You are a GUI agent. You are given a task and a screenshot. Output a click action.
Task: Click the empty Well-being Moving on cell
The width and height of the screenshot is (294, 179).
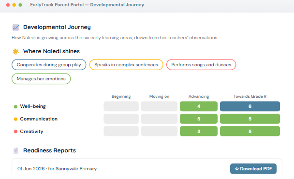pyautogui.click(x=159, y=106)
